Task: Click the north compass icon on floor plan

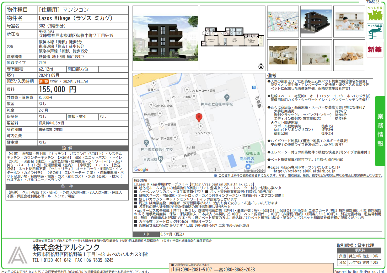Action: [260, 67]
